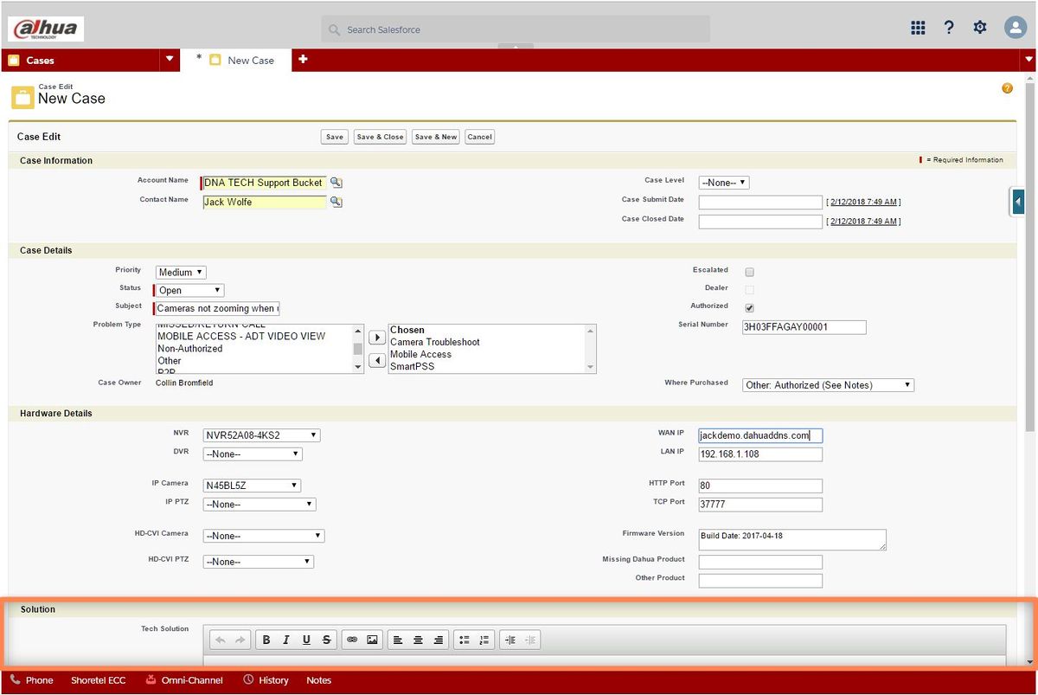
Task: Check the Escalated checkbox
Action: (x=749, y=272)
